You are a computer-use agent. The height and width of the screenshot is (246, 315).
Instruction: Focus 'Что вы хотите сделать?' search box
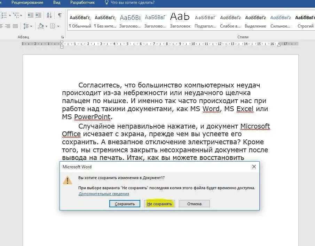point(133,3)
